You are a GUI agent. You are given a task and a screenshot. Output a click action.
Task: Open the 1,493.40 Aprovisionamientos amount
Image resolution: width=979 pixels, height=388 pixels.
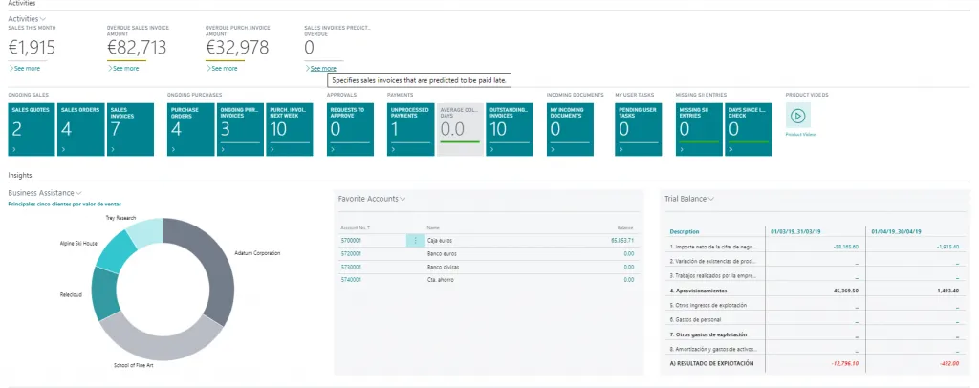[949, 291]
